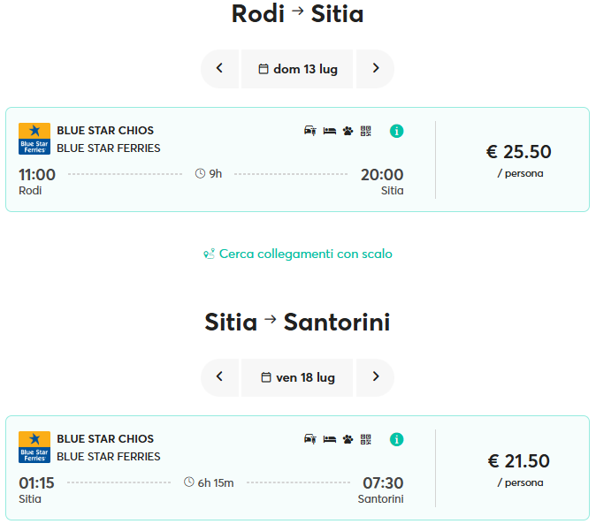Click the vehicle icon on Rodi-Sitia ferry
The image size is (596, 524).
(x=310, y=131)
